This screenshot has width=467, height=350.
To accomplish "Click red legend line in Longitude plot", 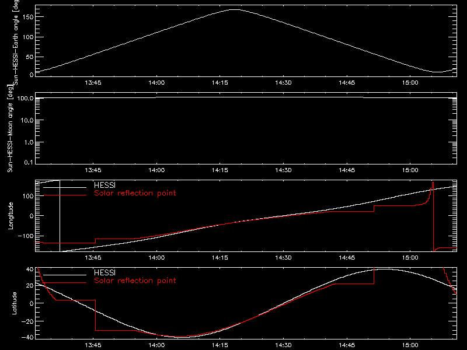I will coord(65,195).
